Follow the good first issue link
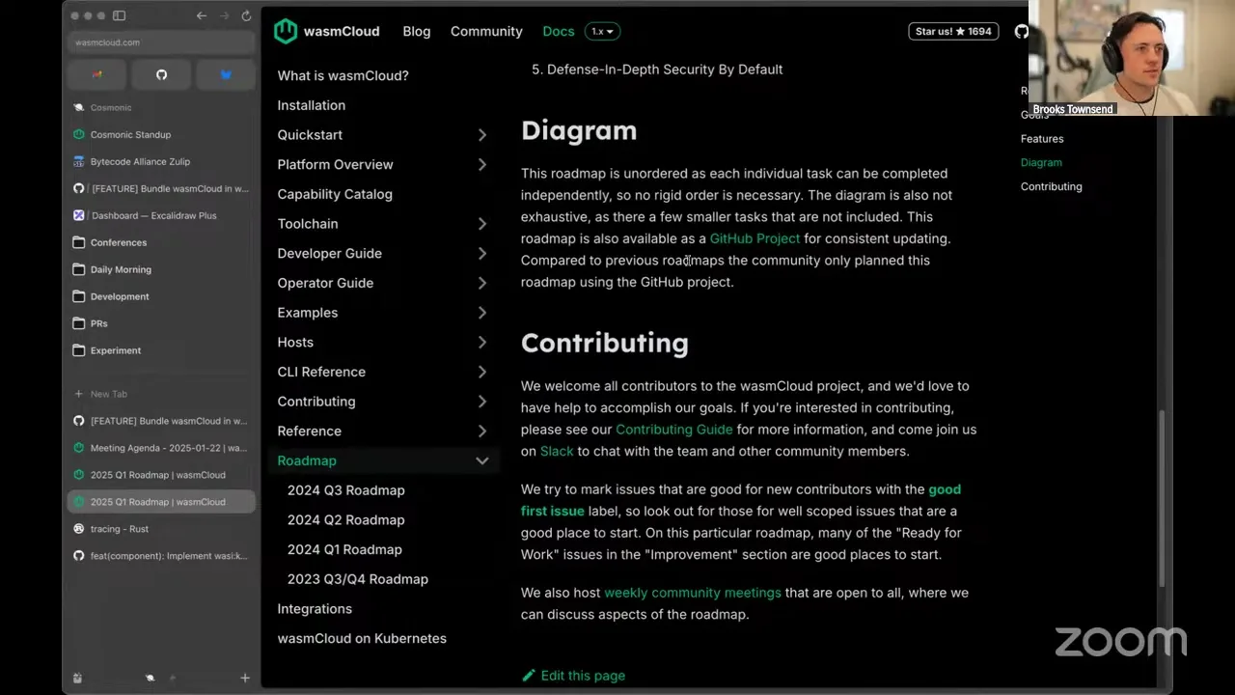1235x695 pixels. point(741,500)
